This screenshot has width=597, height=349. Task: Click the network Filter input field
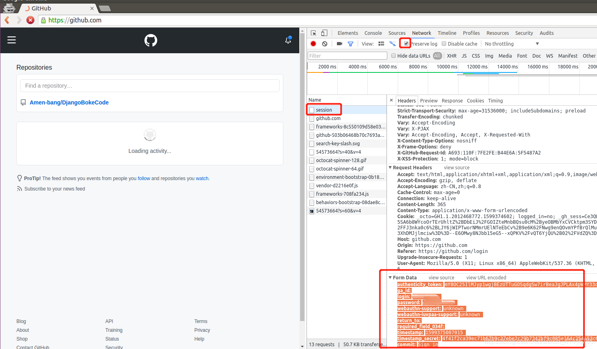347,56
